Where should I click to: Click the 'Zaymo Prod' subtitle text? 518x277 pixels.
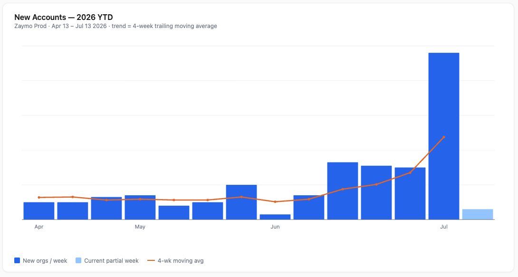click(30, 26)
